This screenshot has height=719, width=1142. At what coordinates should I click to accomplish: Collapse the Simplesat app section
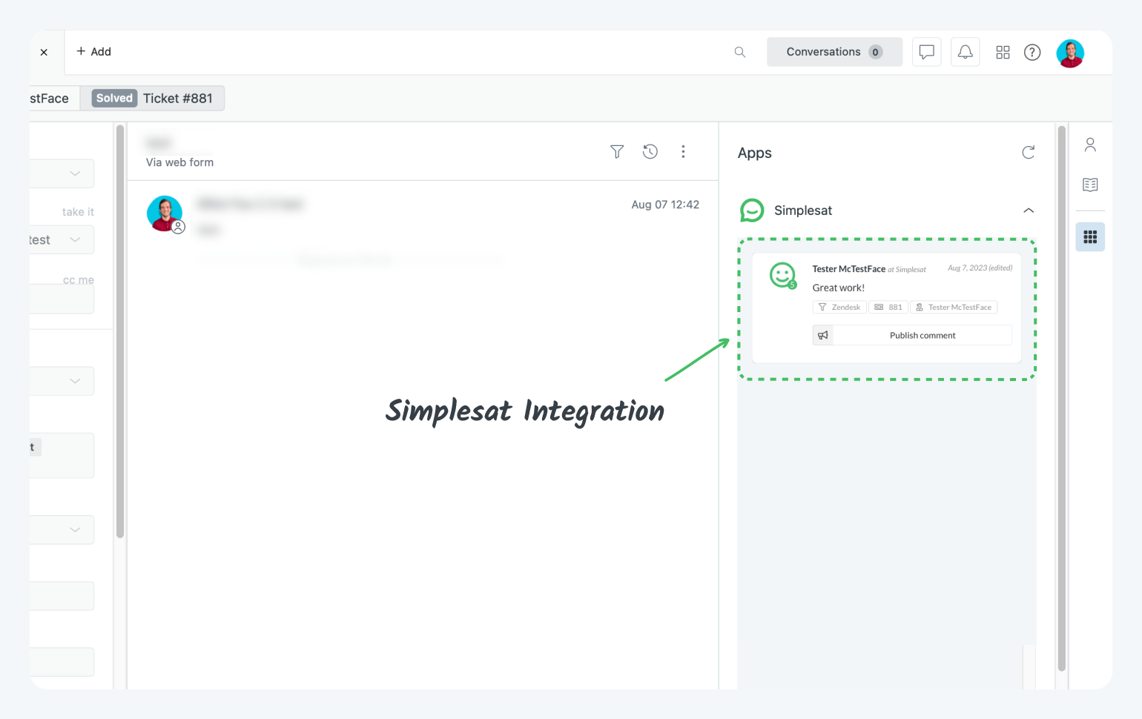(1029, 211)
